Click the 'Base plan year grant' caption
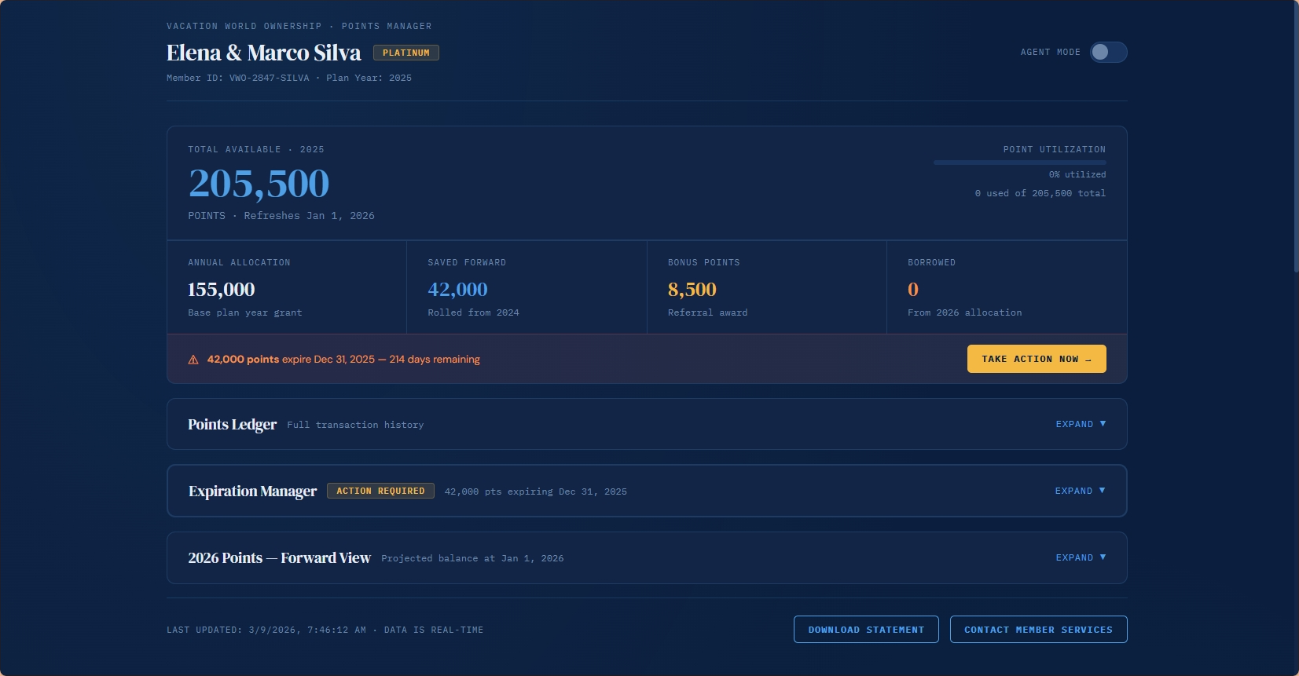 pyautogui.click(x=245, y=312)
